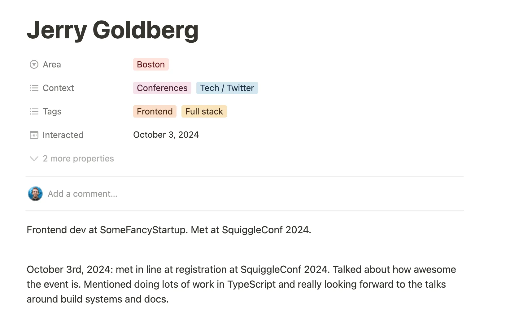Select the Frontend tag

tap(155, 111)
